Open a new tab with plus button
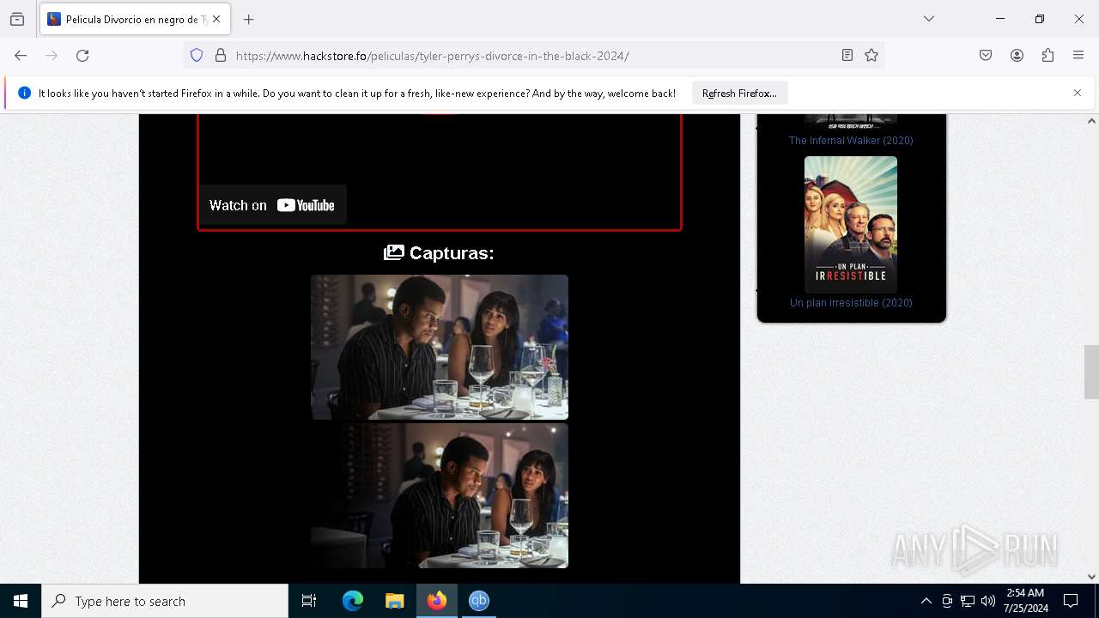The width and height of the screenshot is (1099, 618). click(249, 19)
